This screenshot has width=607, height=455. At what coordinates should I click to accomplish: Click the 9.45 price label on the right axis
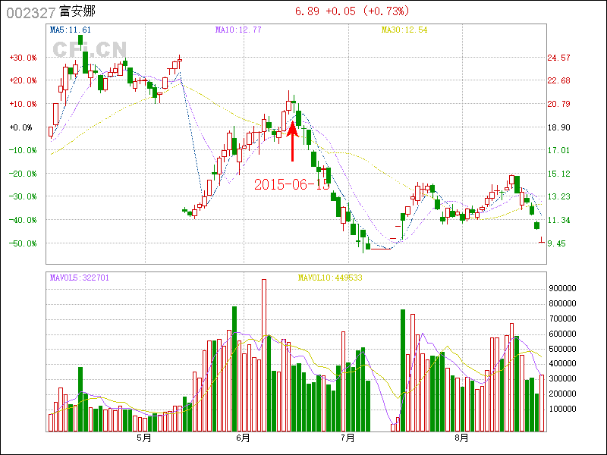[x=558, y=243]
